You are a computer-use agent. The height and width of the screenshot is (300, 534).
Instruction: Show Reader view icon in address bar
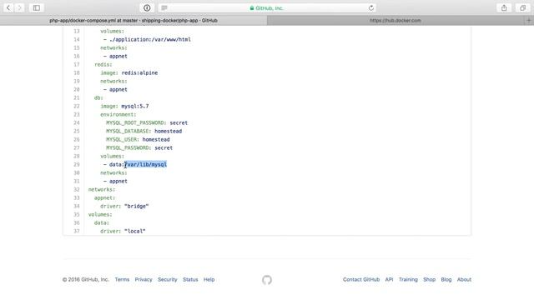point(164,7)
